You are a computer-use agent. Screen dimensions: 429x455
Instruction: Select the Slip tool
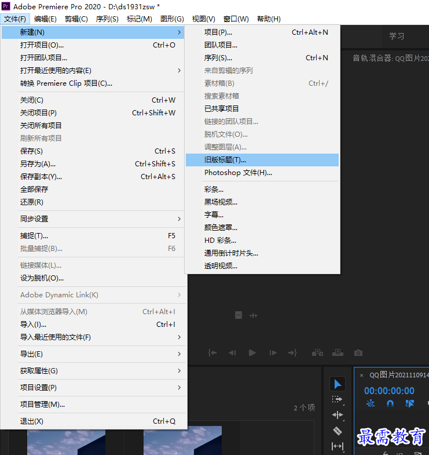click(x=338, y=446)
